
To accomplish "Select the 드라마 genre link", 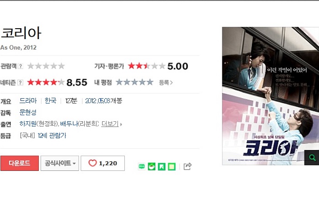I will (x=28, y=100).
